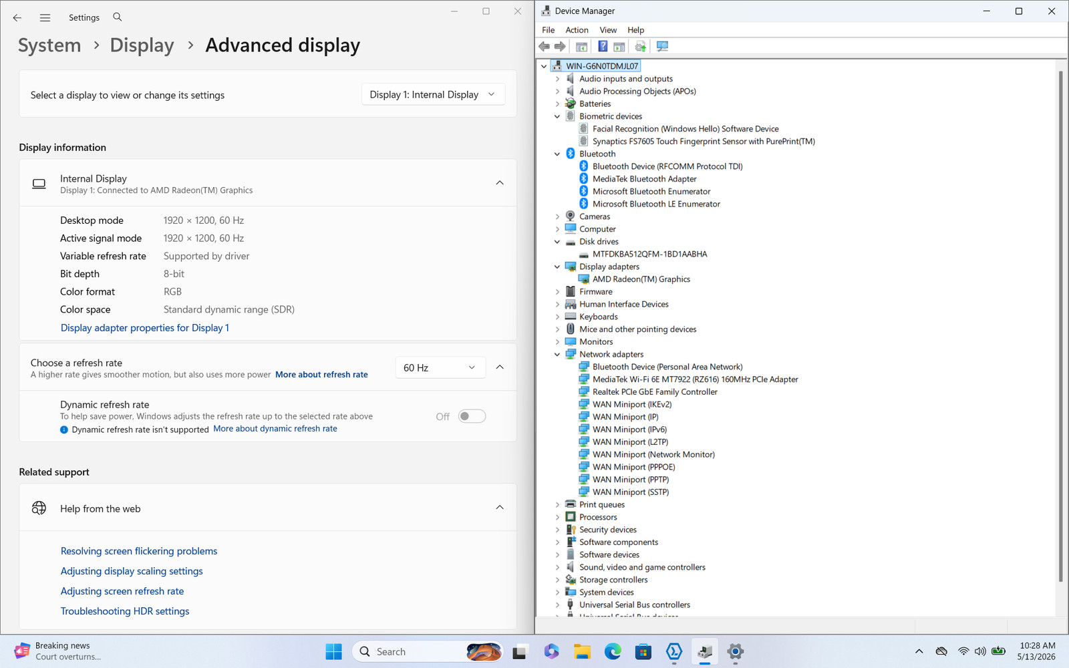1069x668 pixels.
Task: Click the Back arrow in Device Manager toolbar
Action: [x=545, y=46]
